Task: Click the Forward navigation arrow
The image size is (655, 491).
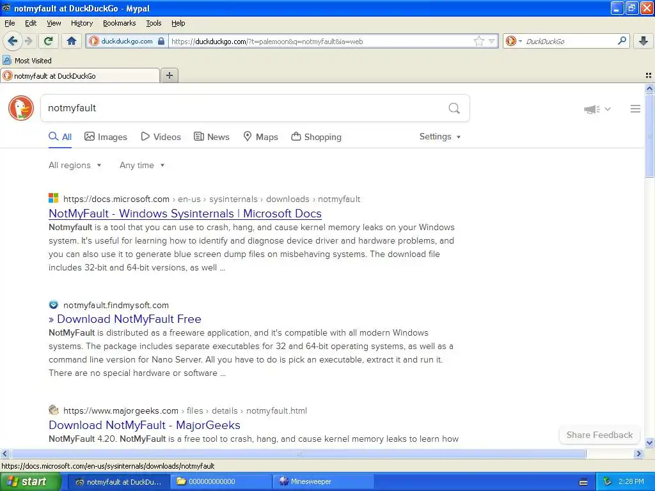Action: click(x=28, y=41)
